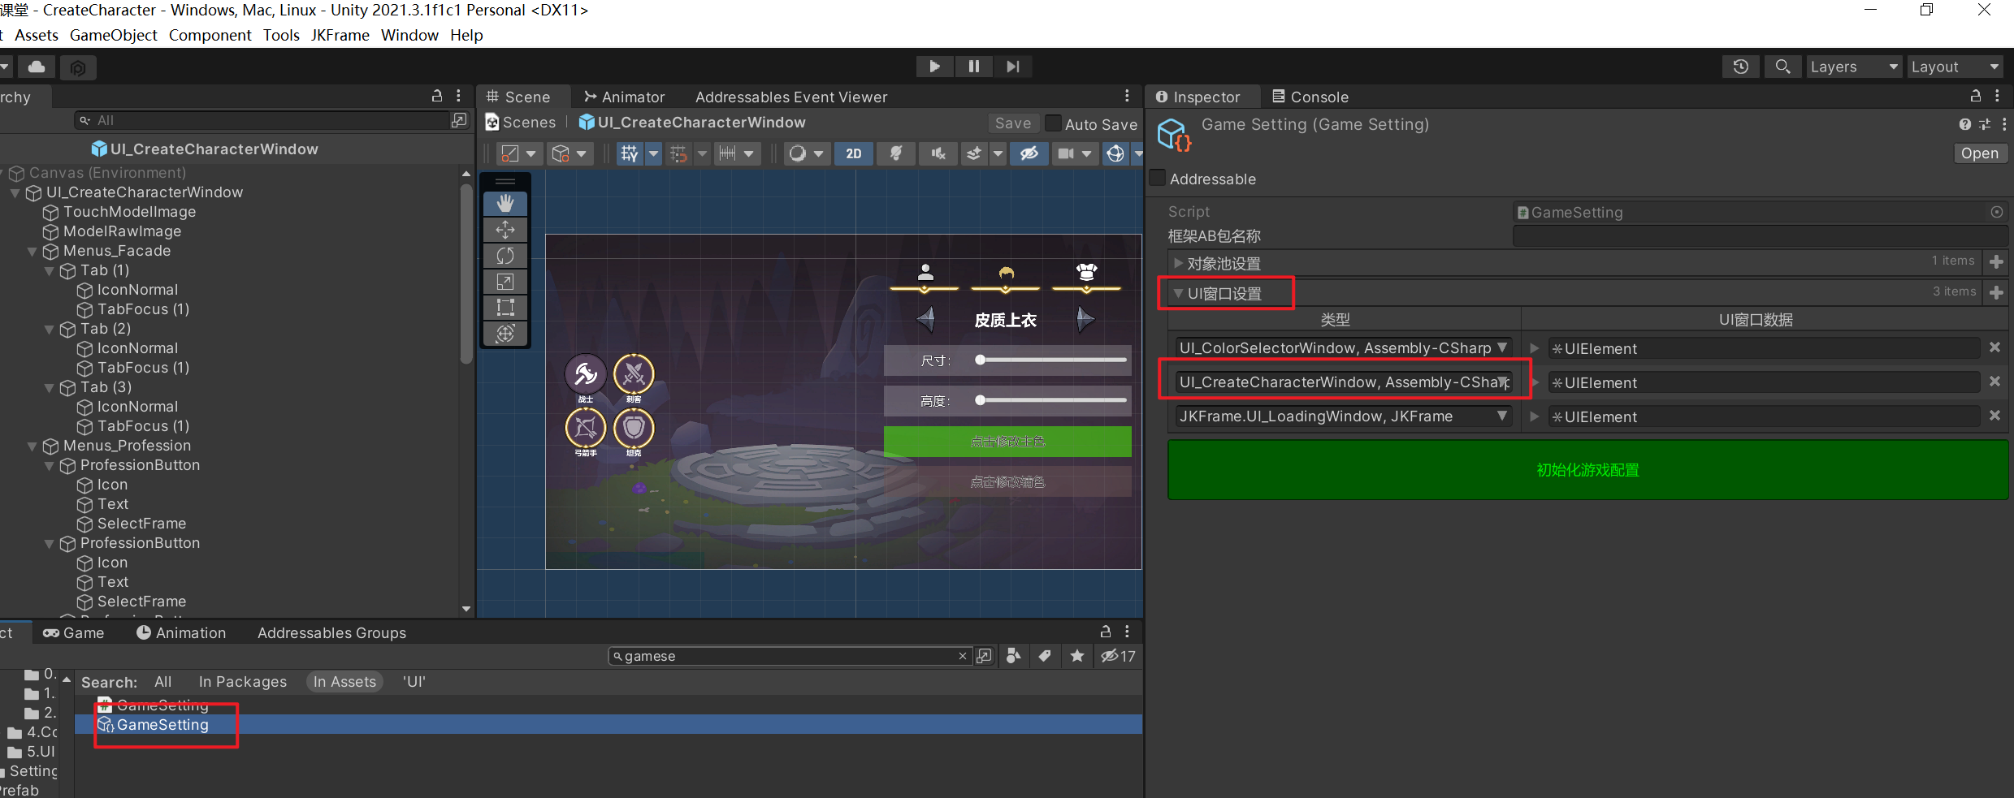The width and height of the screenshot is (2014, 798).
Task: Switch to the Animator tab
Action: [x=624, y=97]
